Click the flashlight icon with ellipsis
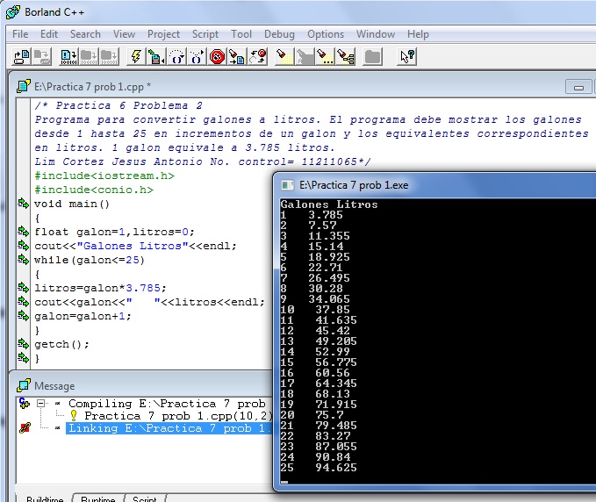Screen dimensions: 596x502 pos(325,57)
